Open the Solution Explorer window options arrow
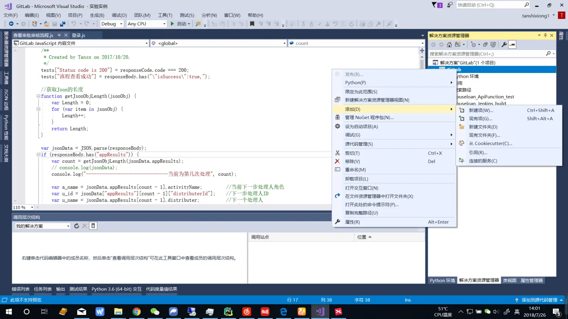568x319 pixels. coord(539,35)
